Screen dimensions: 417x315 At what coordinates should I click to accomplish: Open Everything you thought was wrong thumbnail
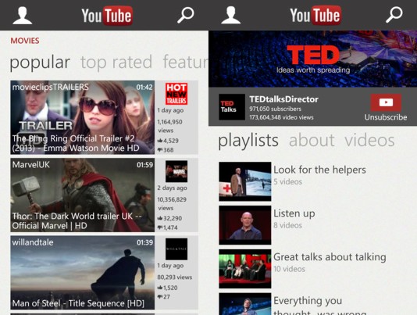245,304
